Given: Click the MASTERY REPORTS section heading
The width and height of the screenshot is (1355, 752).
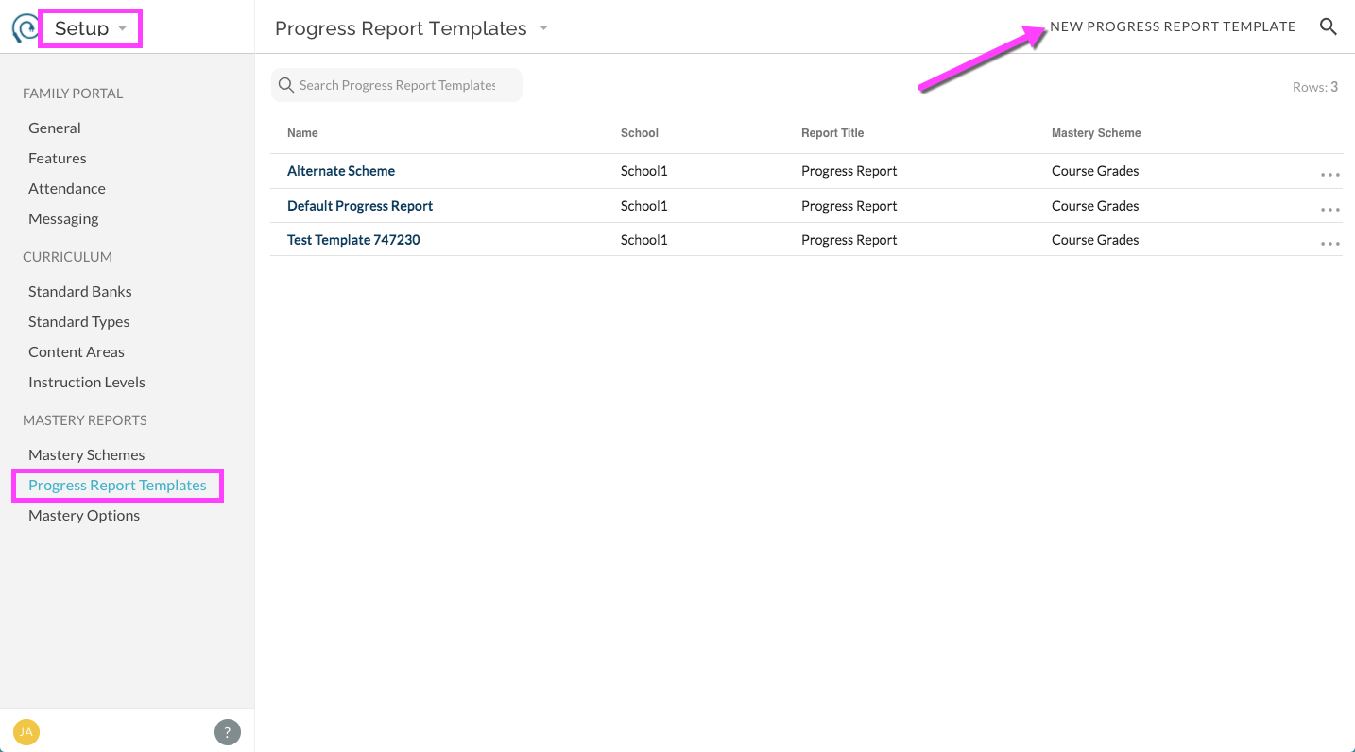Looking at the screenshot, I should (85, 420).
